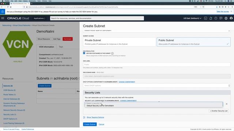Viewport: 234px width, 131px height.
Task: Click the red Terminate button
Action: (68, 39)
